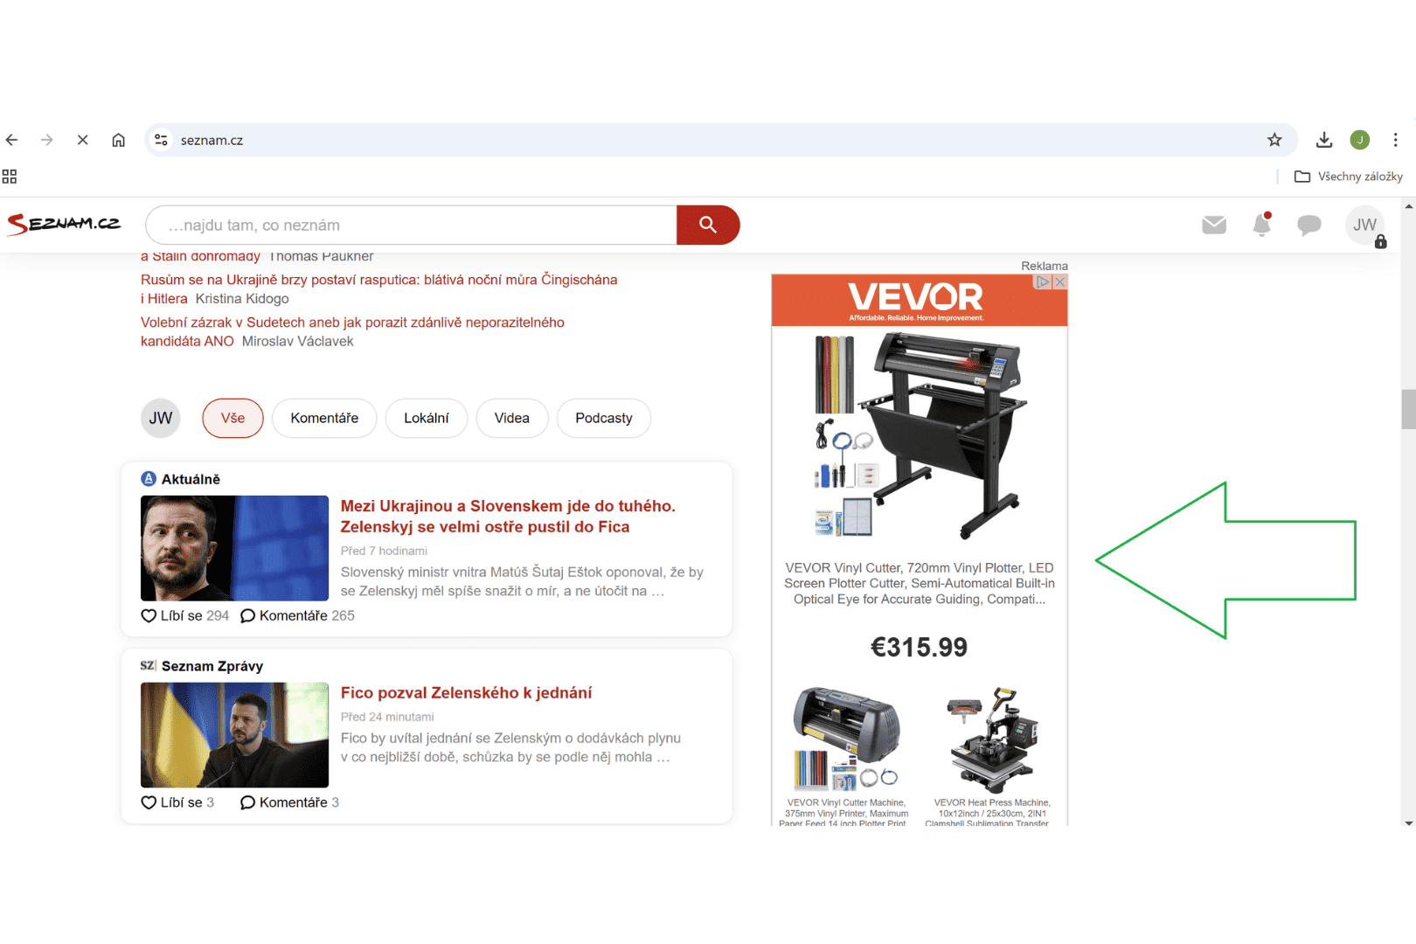Click the page vertical scrollbar thumb
The image size is (1416, 944).
[x=1408, y=409]
